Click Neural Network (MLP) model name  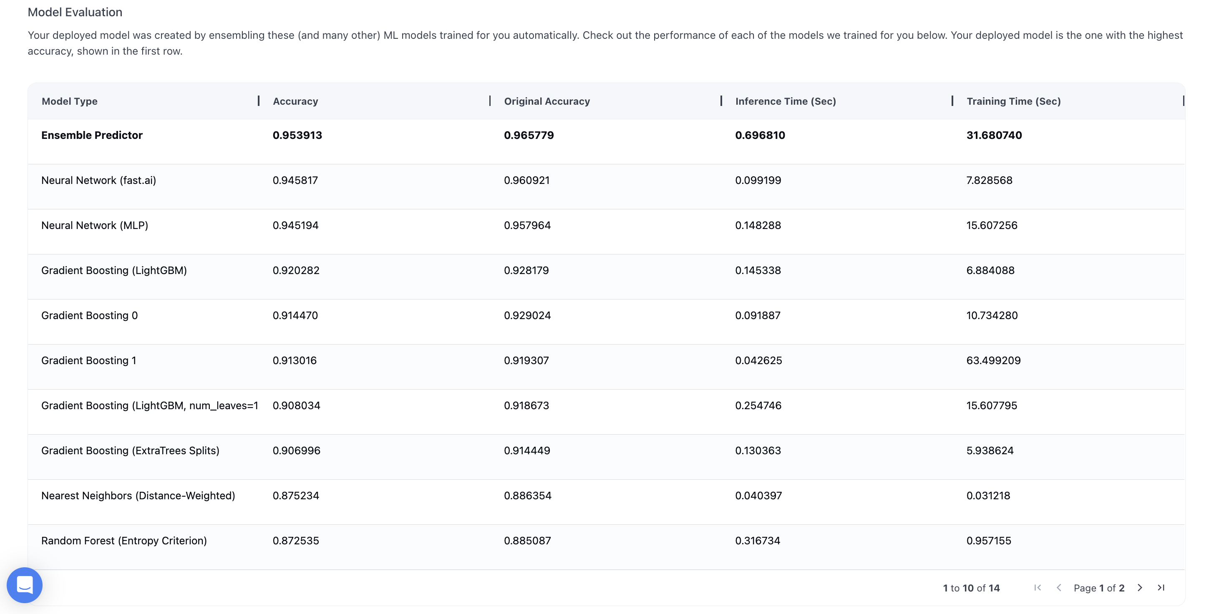[95, 225]
